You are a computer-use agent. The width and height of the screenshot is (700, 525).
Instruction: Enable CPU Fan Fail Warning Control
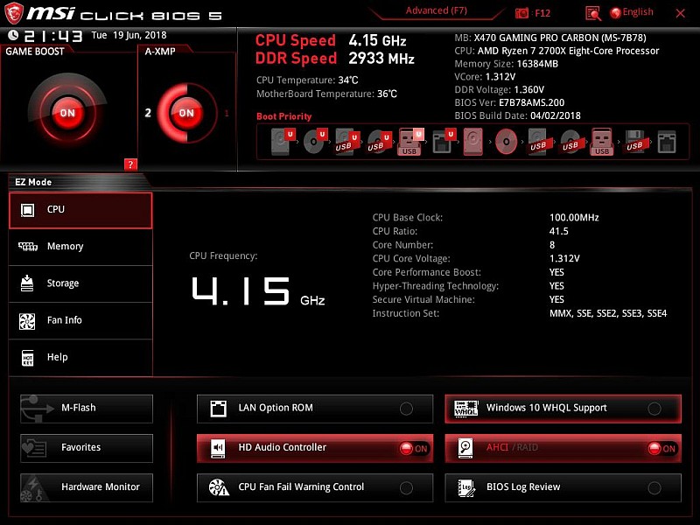coord(406,488)
